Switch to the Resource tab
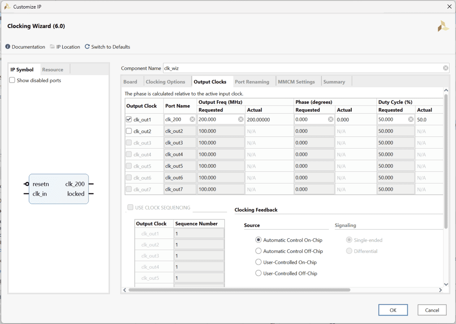456x324 pixels. tap(53, 69)
